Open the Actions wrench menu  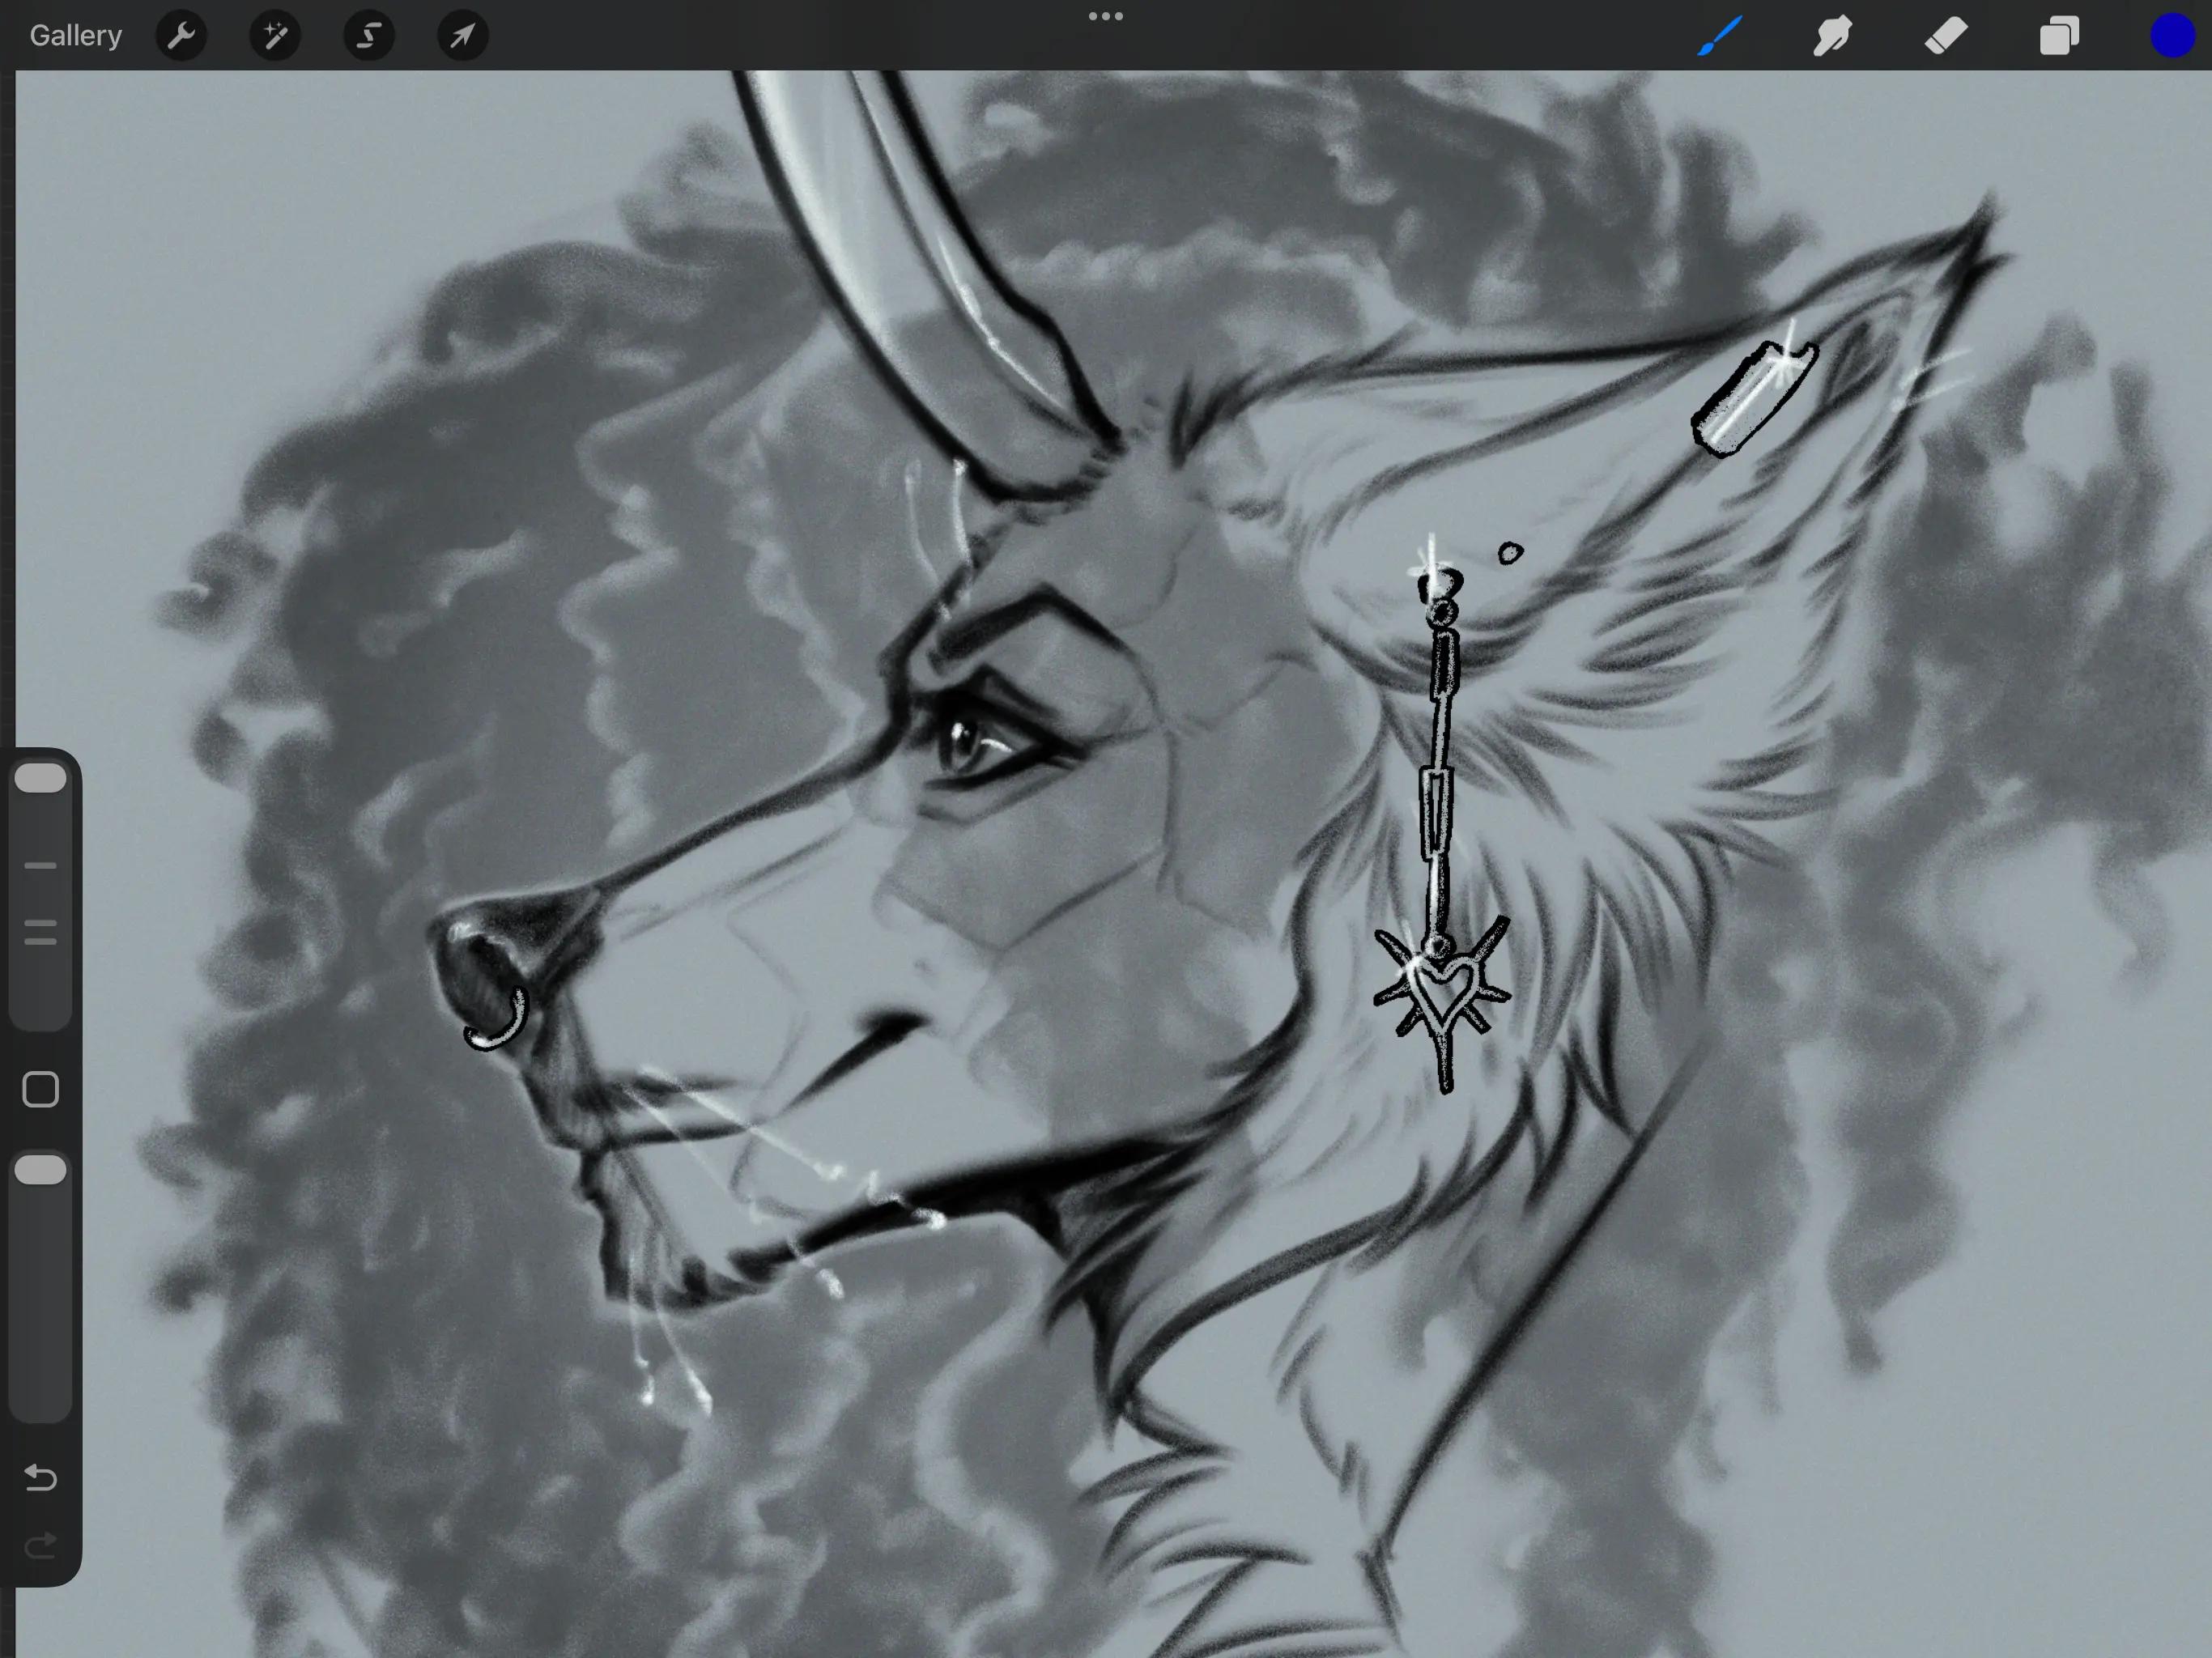(x=181, y=36)
